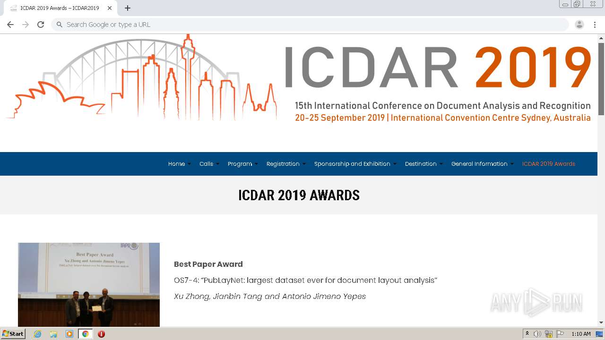Image resolution: width=605 pixels, height=340 pixels.
Task: Open the Chrome profile avatar icon
Action: pyautogui.click(x=579, y=25)
